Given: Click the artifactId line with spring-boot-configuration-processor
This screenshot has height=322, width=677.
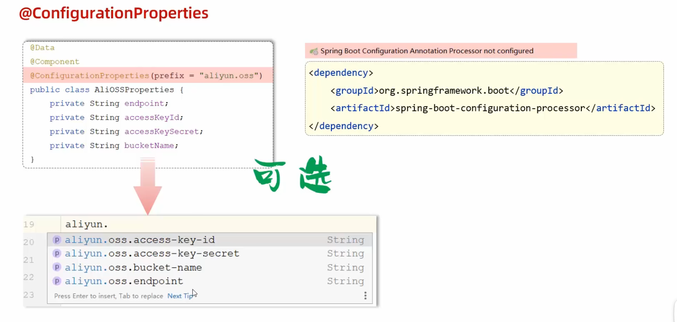Looking at the screenshot, I should coord(493,108).
